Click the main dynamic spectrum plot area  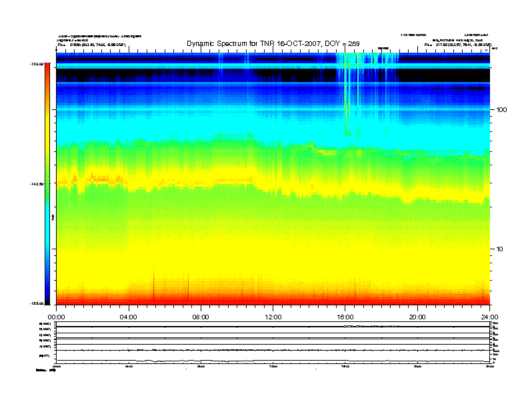pos(273,179)
